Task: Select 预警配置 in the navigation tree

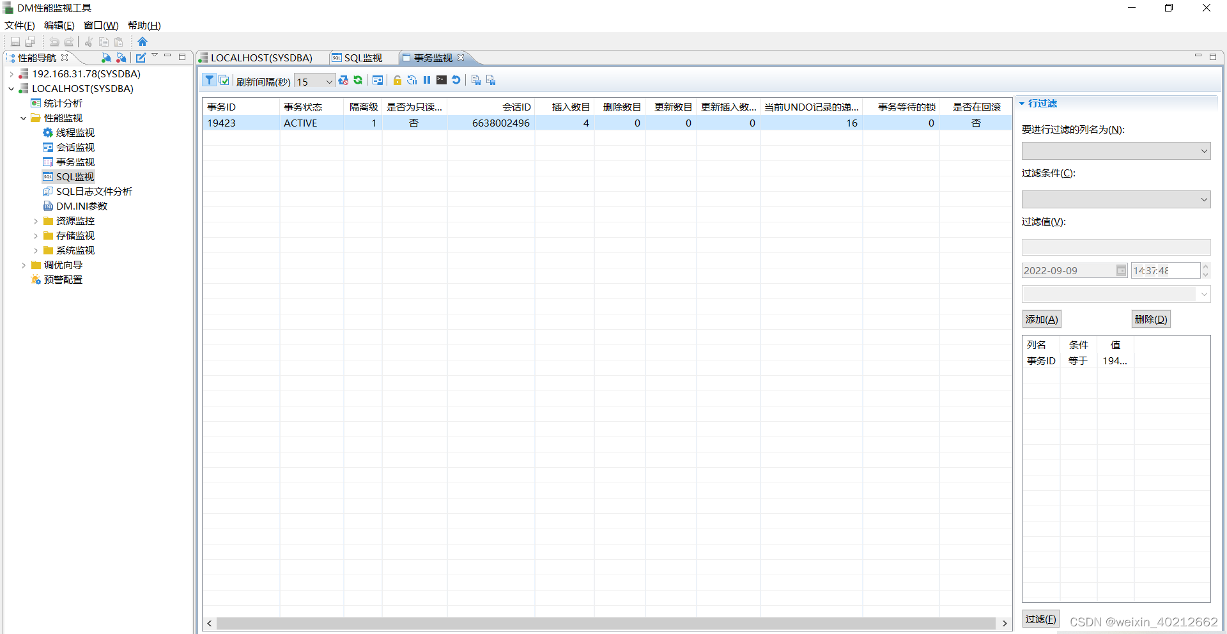Action: [63, 280]
